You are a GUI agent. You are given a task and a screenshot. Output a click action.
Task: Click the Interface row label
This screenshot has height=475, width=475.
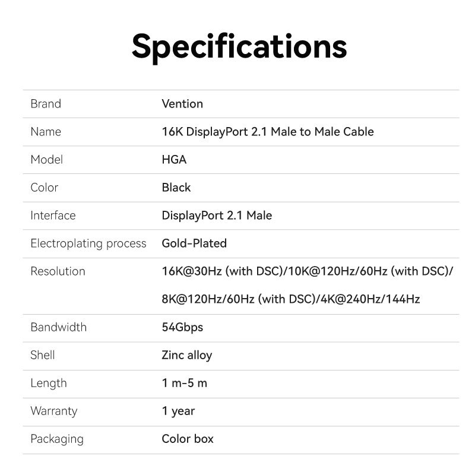click(x=53, y=216)
